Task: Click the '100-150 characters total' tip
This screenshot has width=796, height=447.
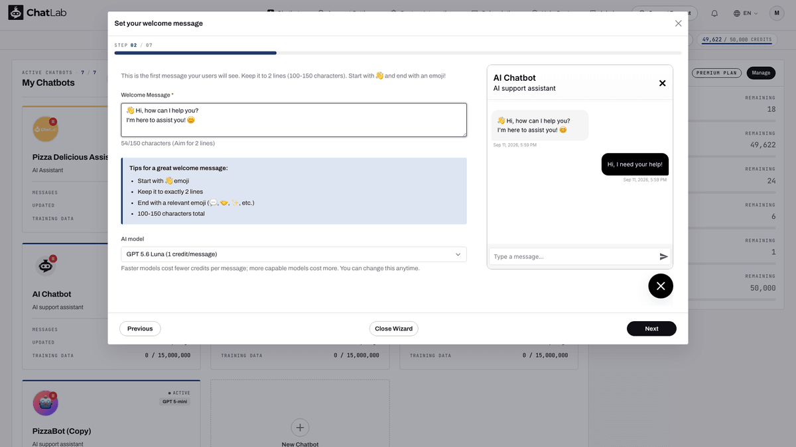Action: coord(171,214)
